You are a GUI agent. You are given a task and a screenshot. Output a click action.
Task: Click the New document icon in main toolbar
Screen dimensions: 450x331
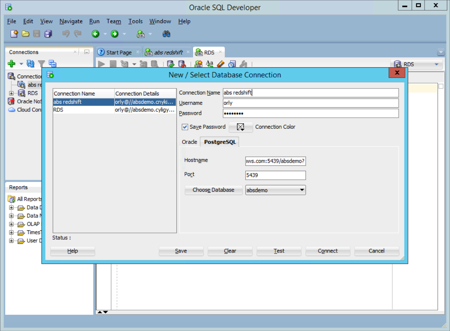click(x=14, y=34)
